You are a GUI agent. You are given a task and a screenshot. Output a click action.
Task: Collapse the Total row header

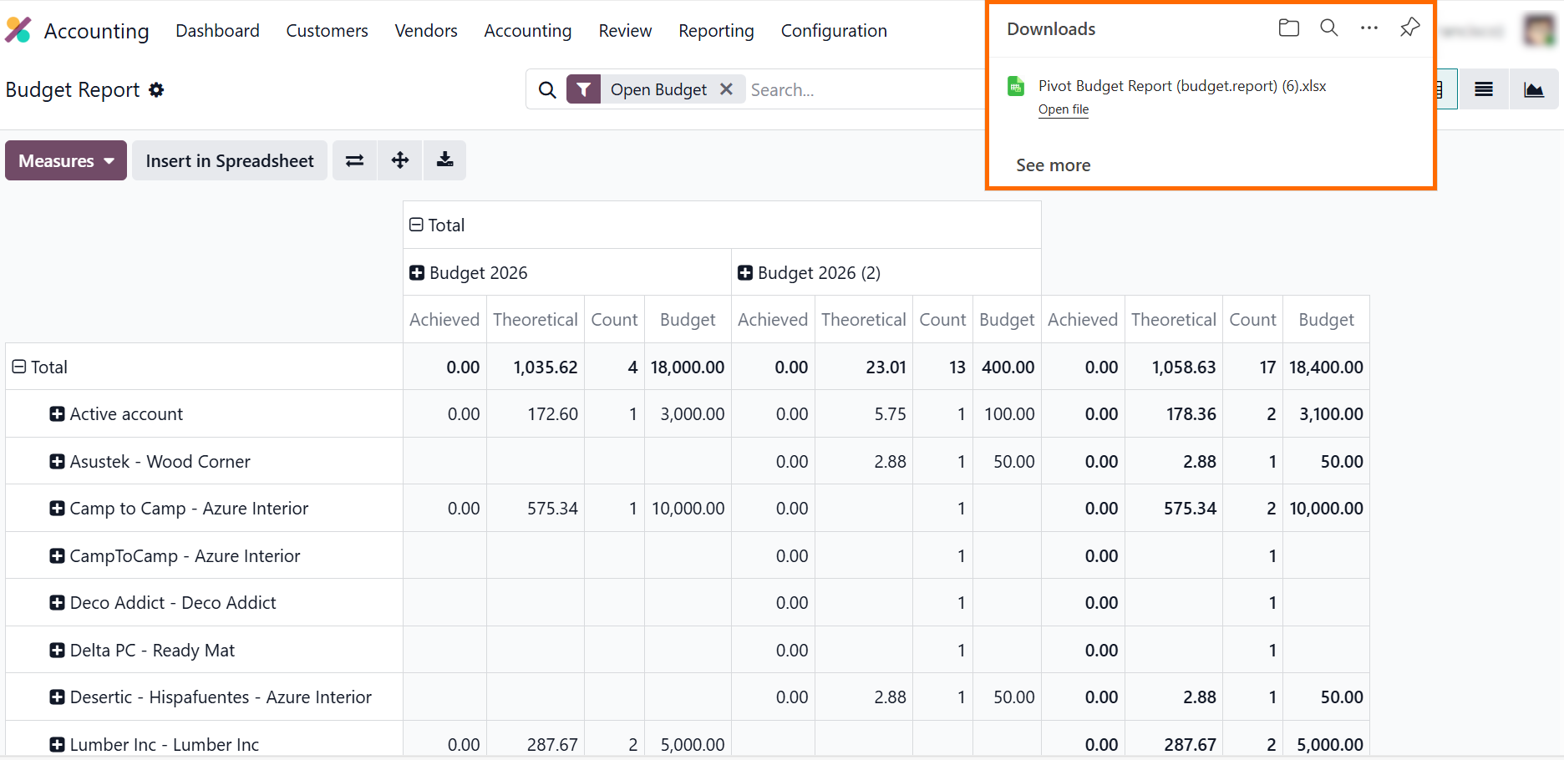point(19,367)
